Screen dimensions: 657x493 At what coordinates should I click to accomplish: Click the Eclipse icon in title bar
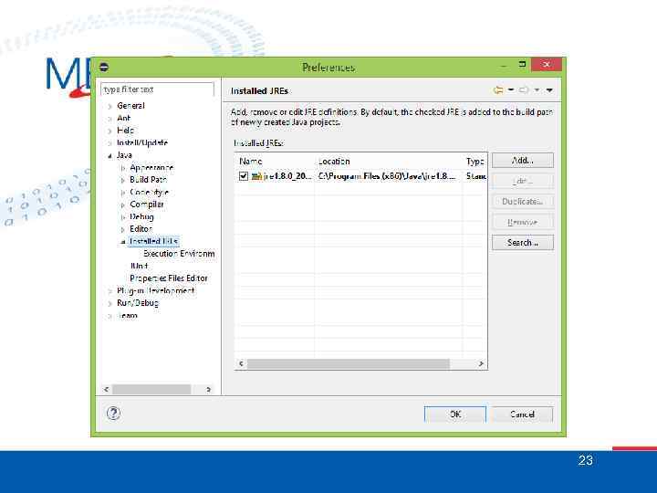pyautogui.click(x=104, y=67)
